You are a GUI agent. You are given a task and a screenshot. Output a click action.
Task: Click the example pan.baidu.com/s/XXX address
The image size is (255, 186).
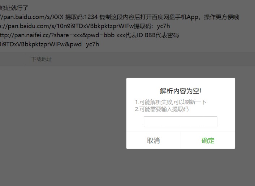(33, 17)
